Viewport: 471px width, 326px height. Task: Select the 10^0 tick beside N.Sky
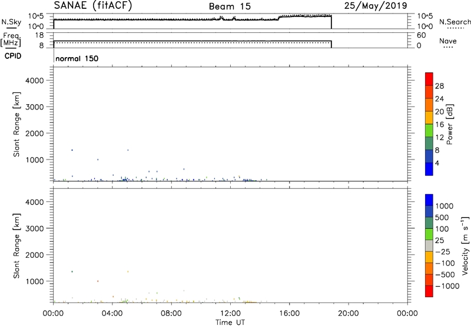click(36, 26)
